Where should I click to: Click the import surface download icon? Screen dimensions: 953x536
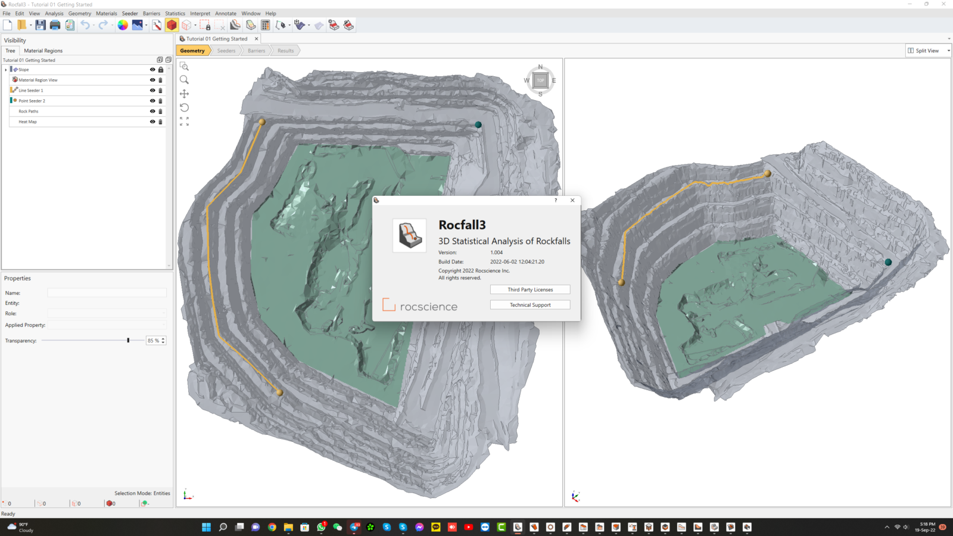tap(300, 25)
